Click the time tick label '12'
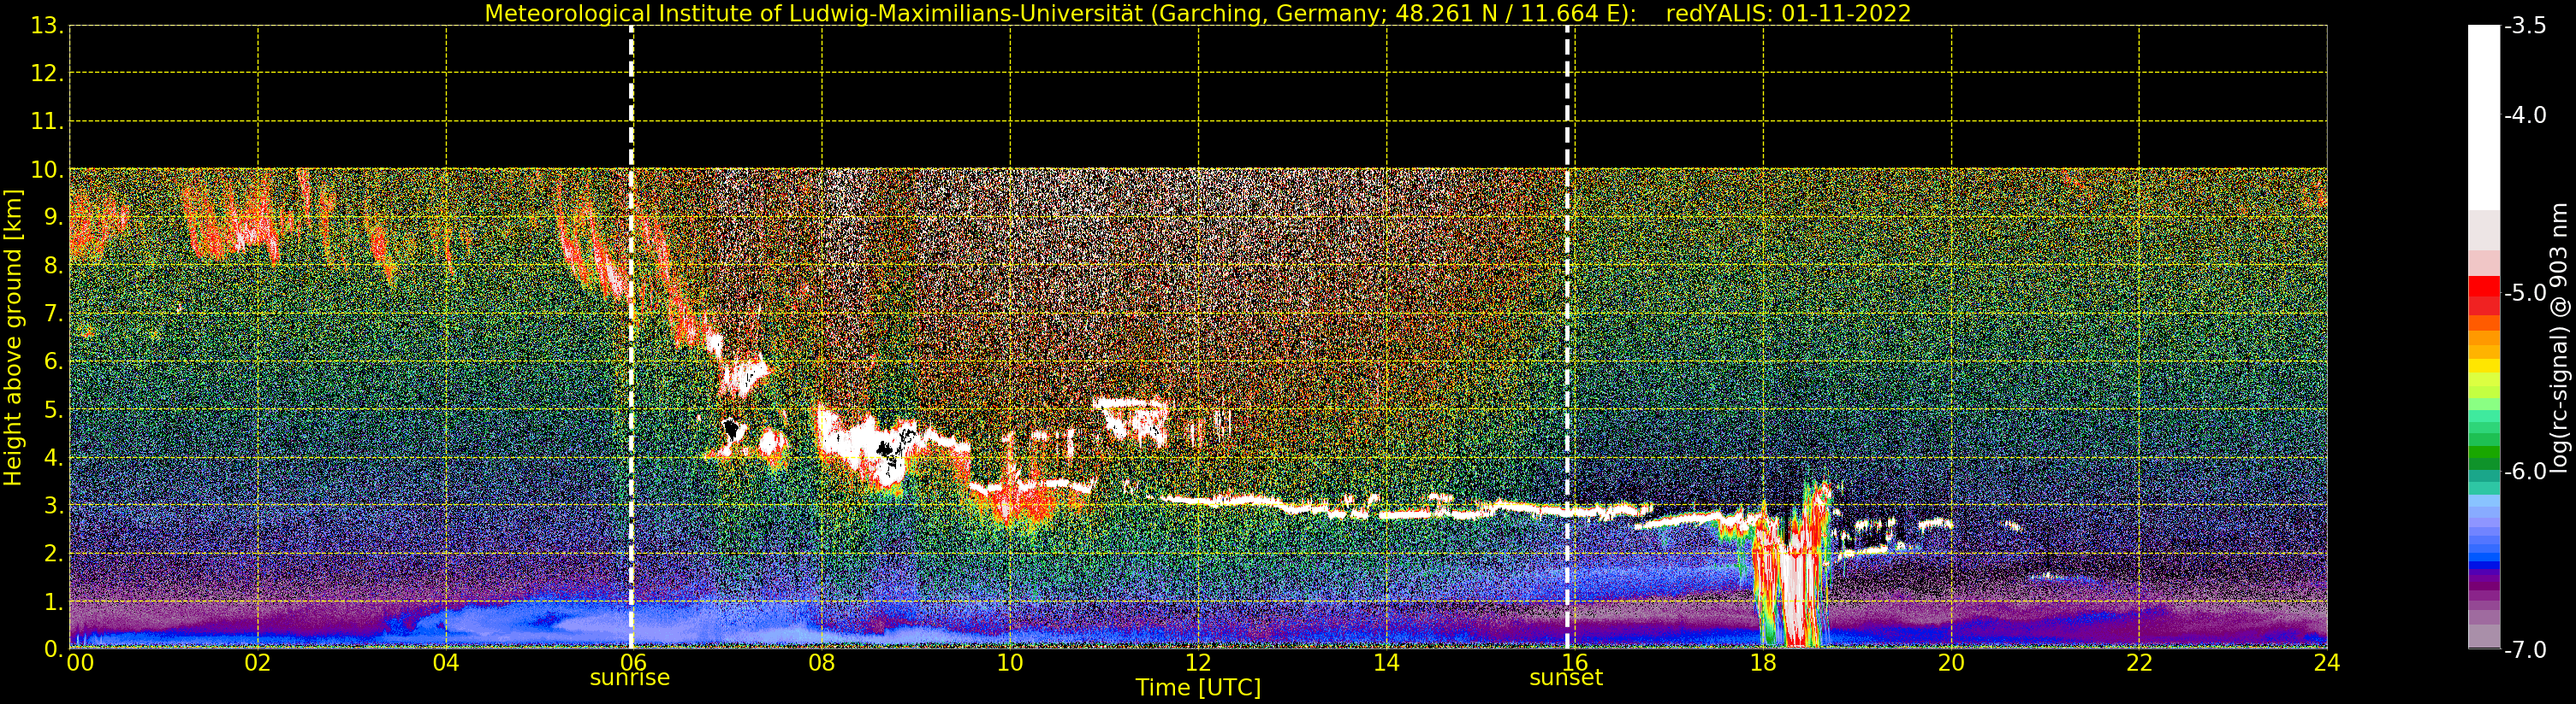2576x704 pixels. (x=1198, y=663)
